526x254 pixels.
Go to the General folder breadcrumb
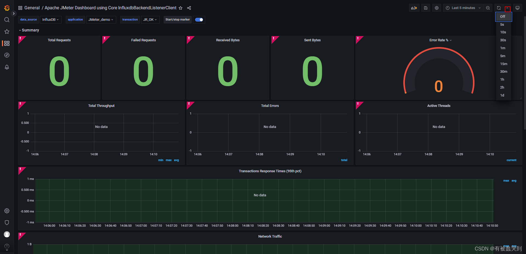click(x=32, y=8)
